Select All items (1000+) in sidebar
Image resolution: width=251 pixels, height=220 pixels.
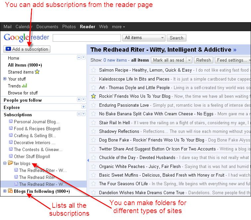click(25, 65)
